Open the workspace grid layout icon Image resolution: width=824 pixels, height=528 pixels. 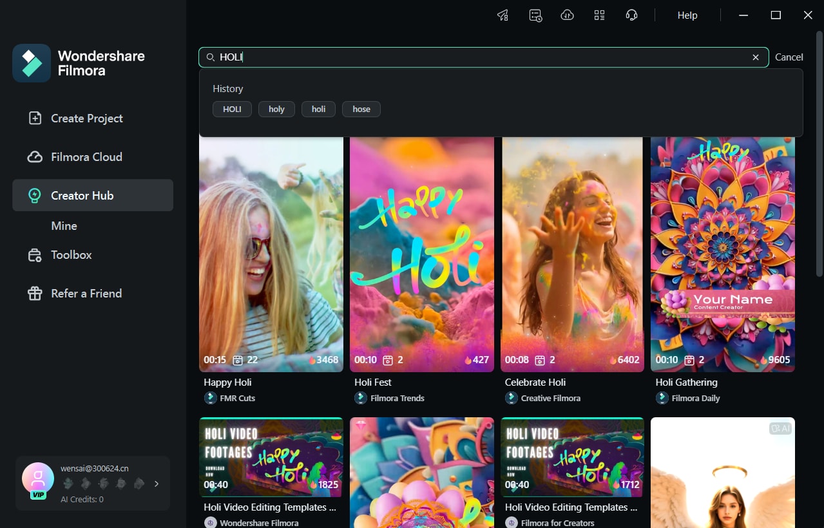point(599,15)
